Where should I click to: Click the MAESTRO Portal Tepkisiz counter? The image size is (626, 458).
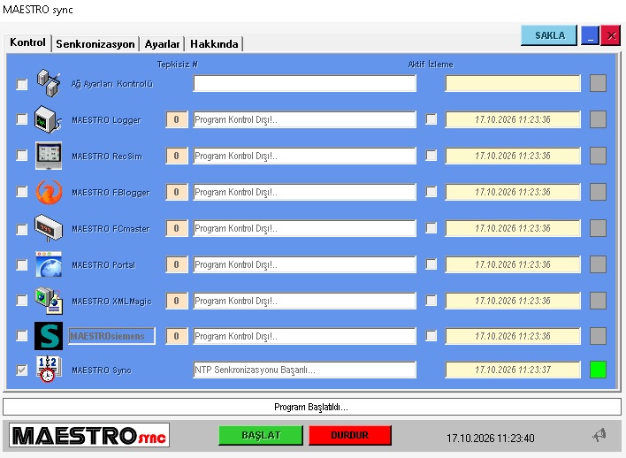(177, 264)
